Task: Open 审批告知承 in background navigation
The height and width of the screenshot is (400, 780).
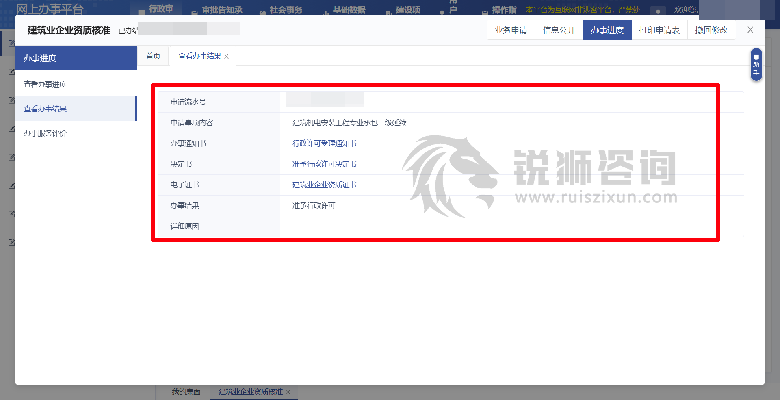Action: click(x=222, y=10)
